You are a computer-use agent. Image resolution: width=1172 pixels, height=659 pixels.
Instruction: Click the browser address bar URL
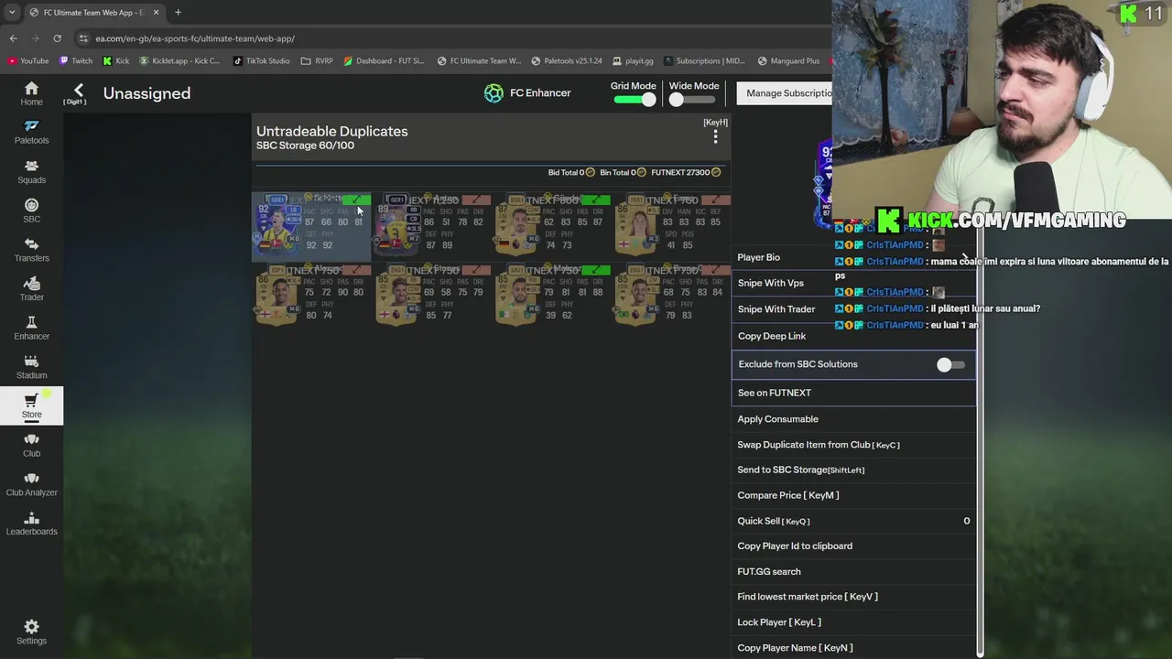[195, 38]
